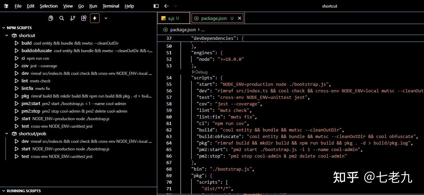Open additional views dropdown chevron

coord(106,18)
